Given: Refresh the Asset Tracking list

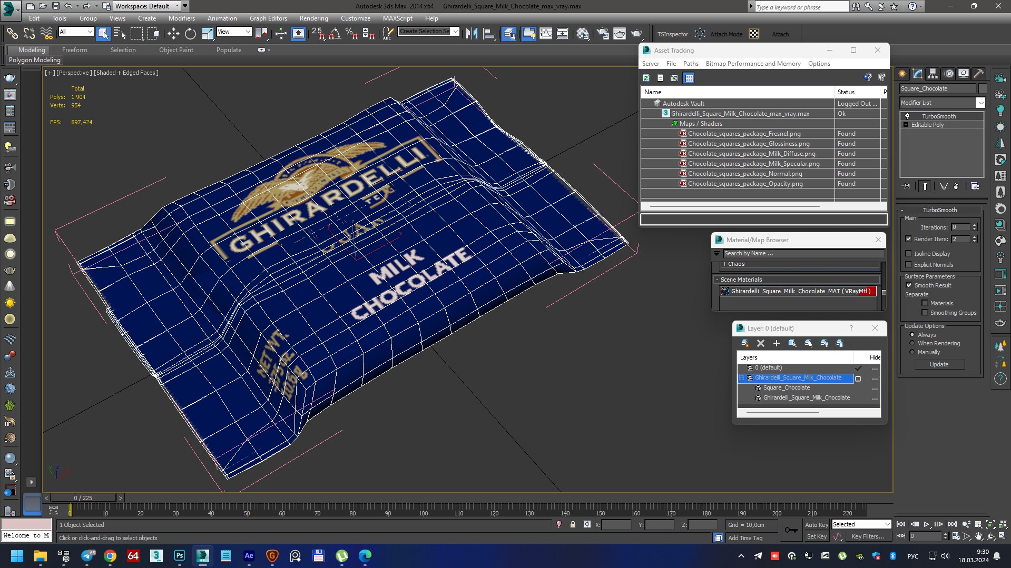Looking at the screenshot, I should (x=646, y=78).
